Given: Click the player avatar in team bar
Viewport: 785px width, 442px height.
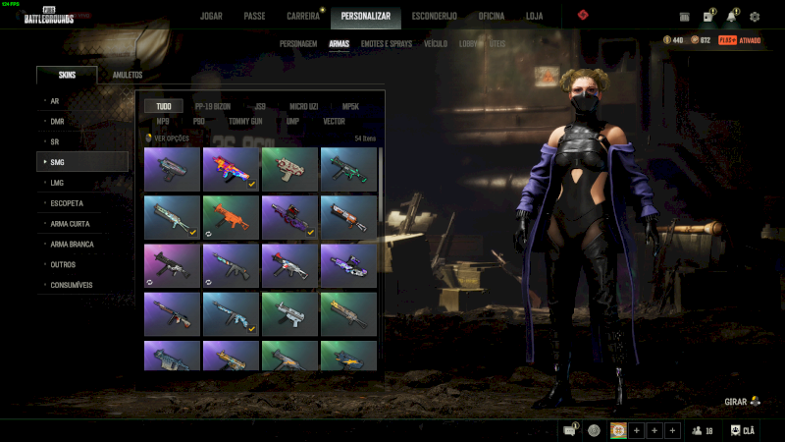Looking at the screenshot, I should (x=618, y=430).
